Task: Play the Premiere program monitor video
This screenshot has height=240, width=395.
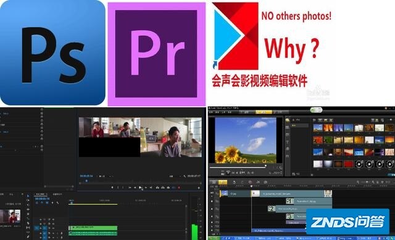Action: tap(140, 188)
